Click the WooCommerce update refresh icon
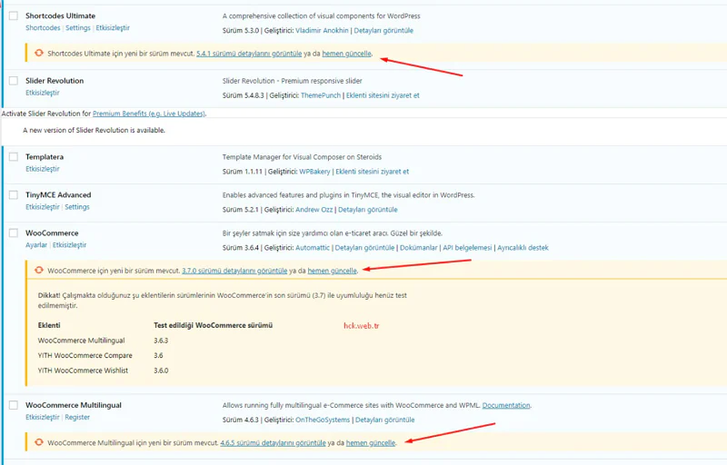 (39, 270)
